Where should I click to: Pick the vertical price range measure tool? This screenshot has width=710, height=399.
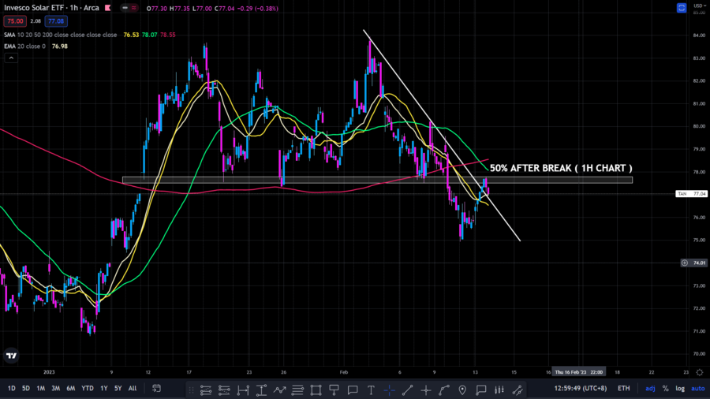tap(261, 390)
